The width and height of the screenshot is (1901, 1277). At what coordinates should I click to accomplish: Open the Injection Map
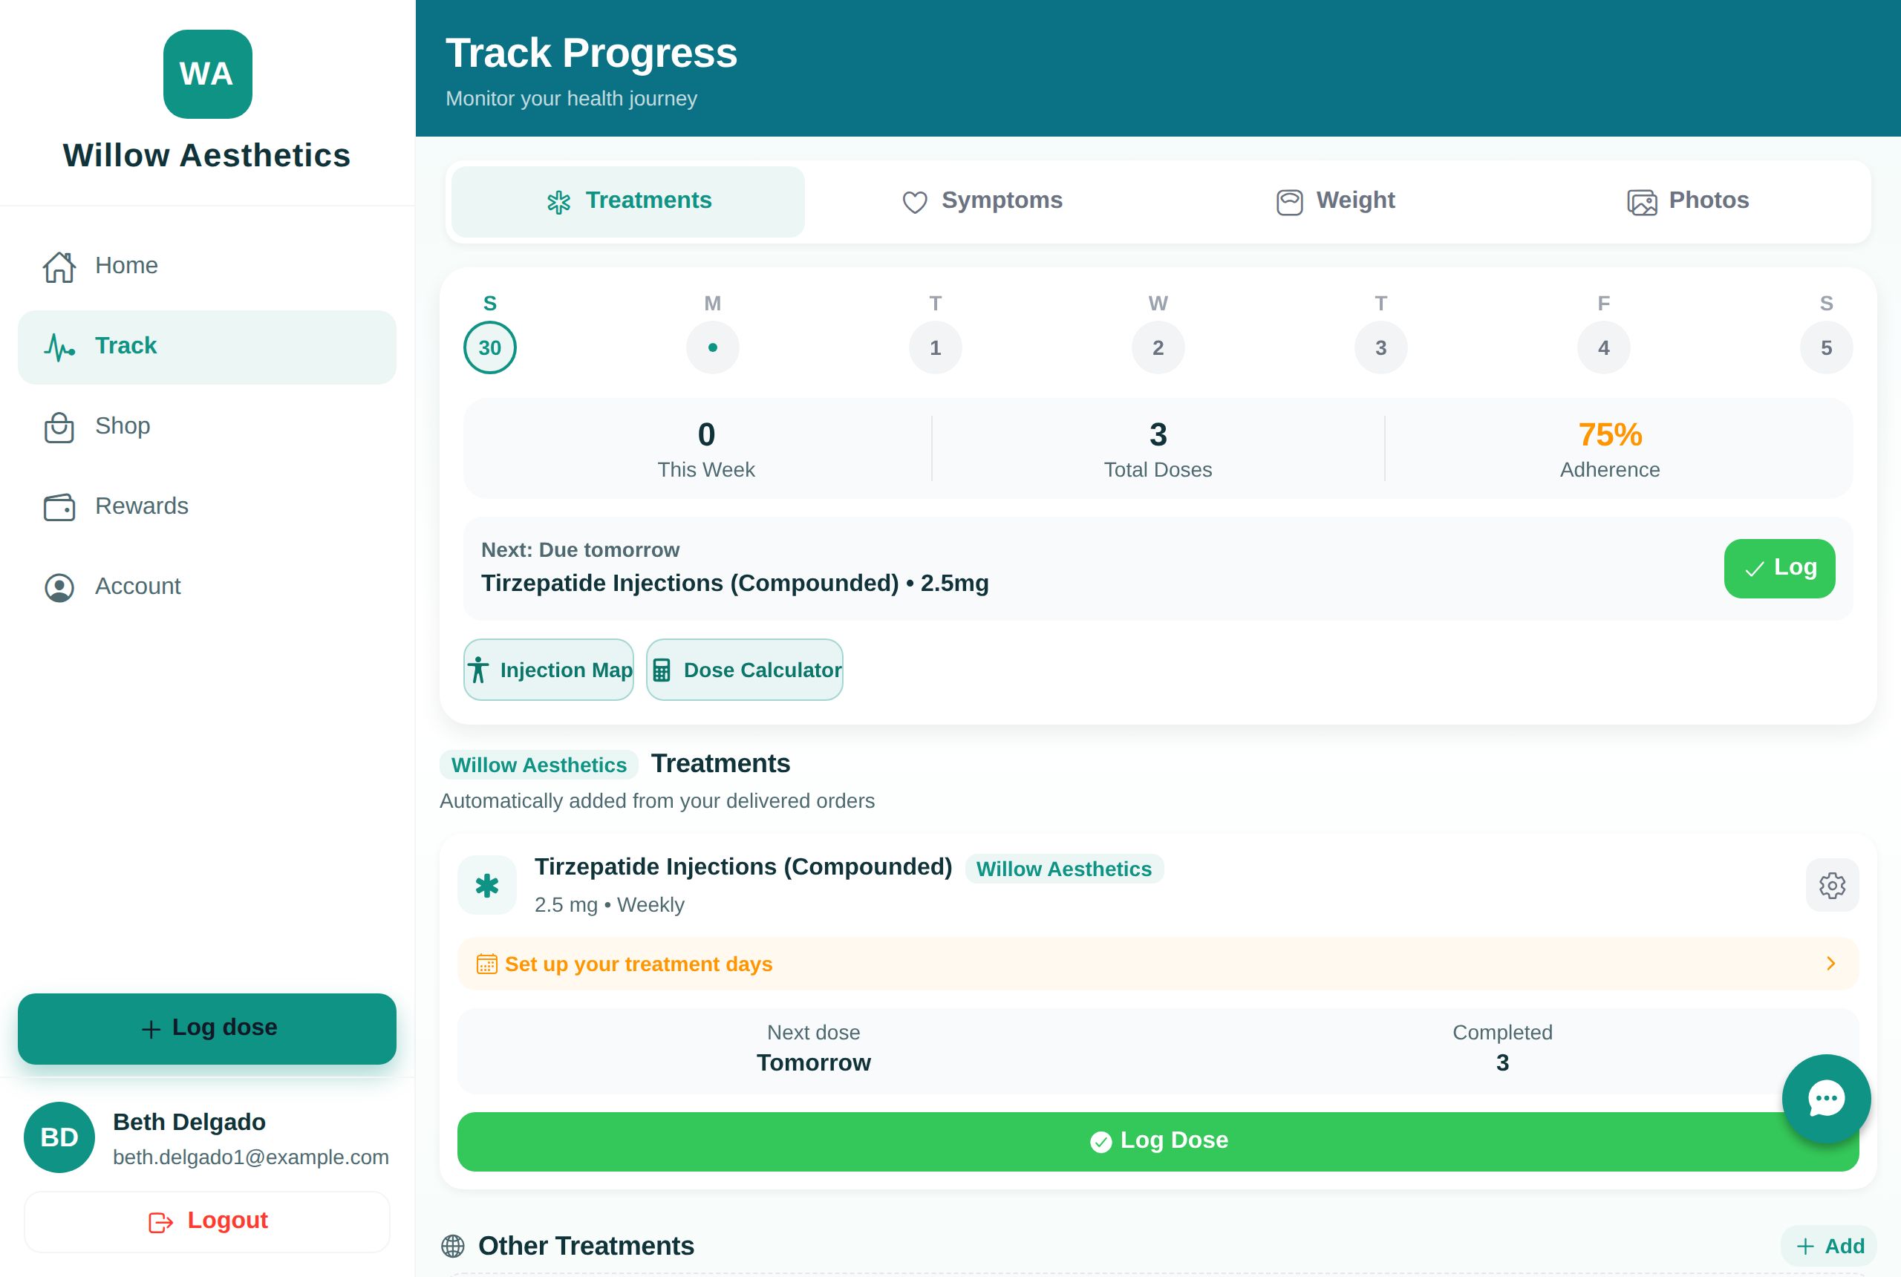(x=548, y=670)
